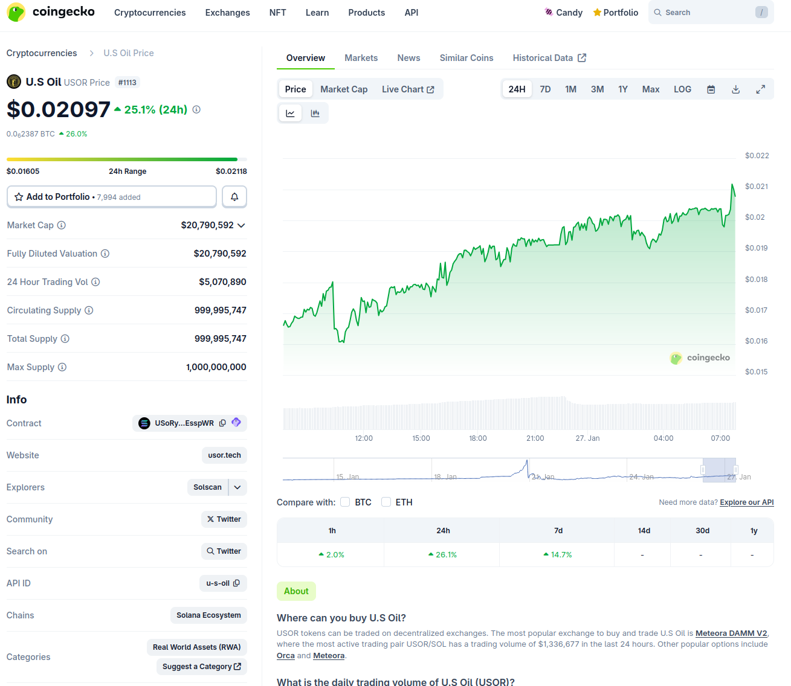Open the Historical Data tab
This screenshot has height=686, width=791.
(549, 58)
